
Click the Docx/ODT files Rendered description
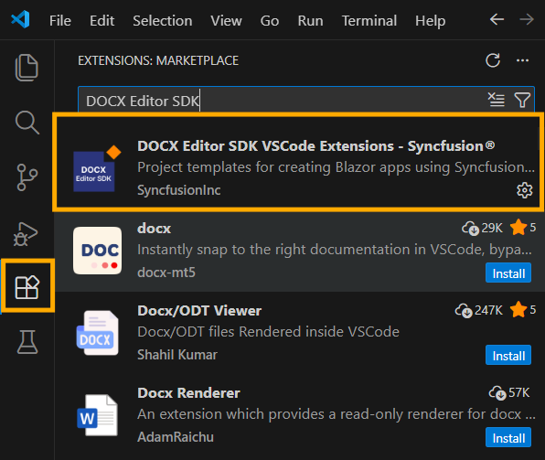point(268,332)
